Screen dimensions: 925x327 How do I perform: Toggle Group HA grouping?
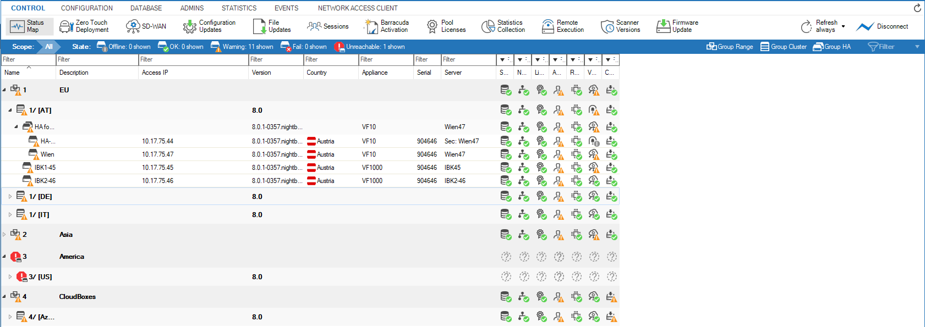pyautogui.click(x=832, y=47)
